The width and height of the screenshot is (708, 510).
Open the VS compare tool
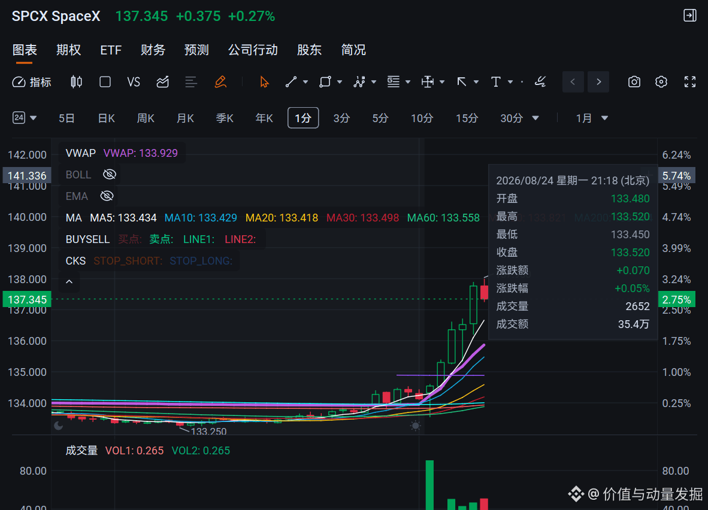coord(134,82)
